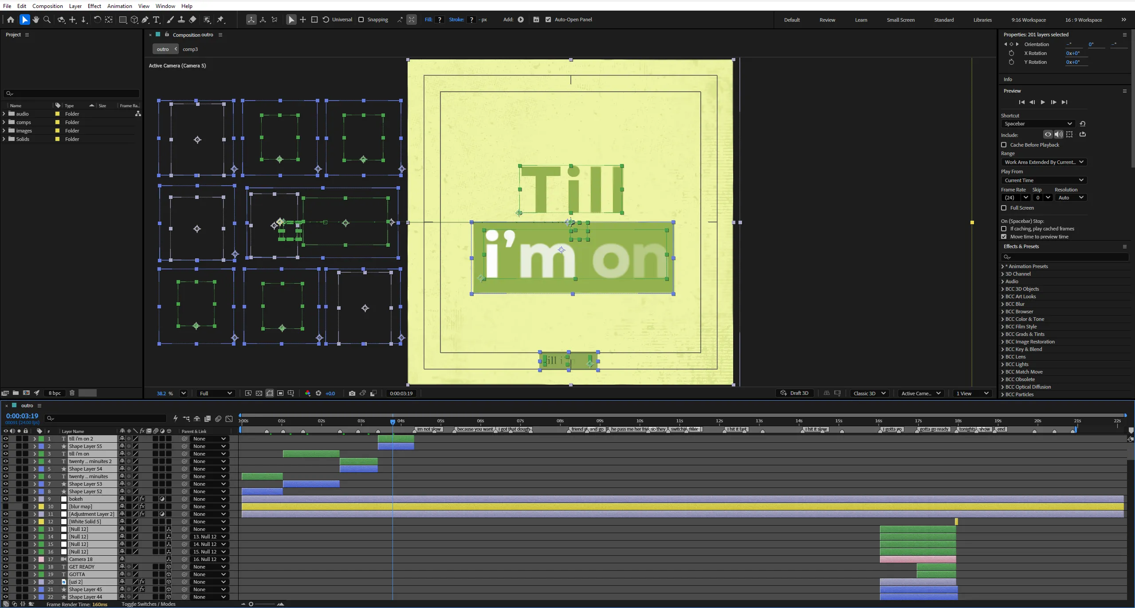The width and height of the screenshot is (1135, 608).
Task: Click Toggle Switches / Modes button
Action: [x=148, y=604]
